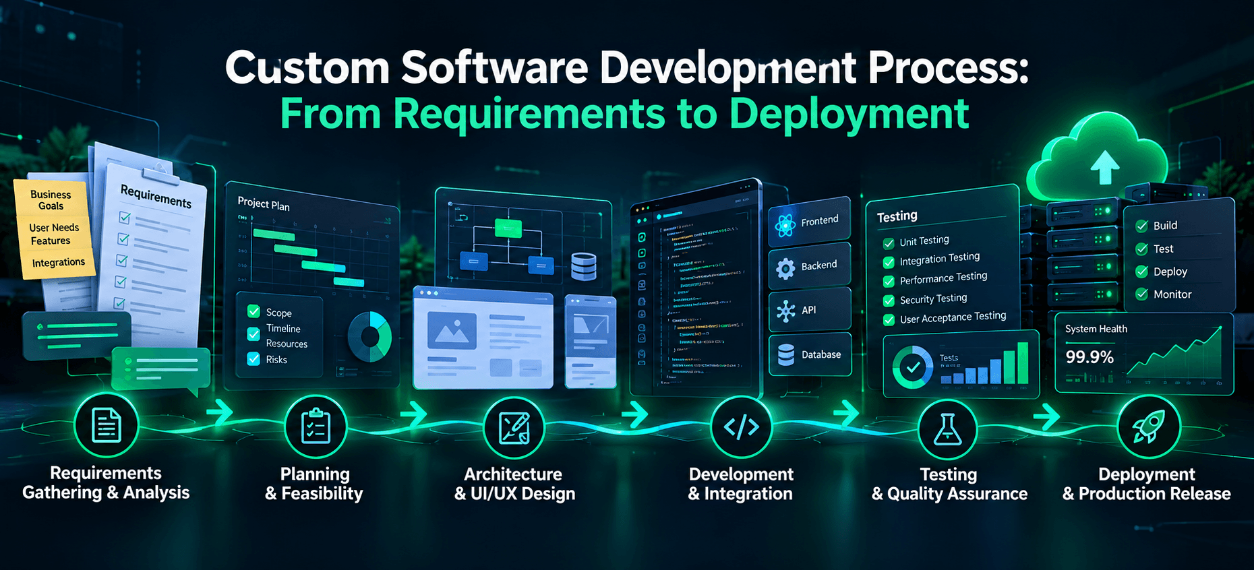Click the Testing flask icon
This screenshot has height=570, width=1254.
(x=947, y=429)
